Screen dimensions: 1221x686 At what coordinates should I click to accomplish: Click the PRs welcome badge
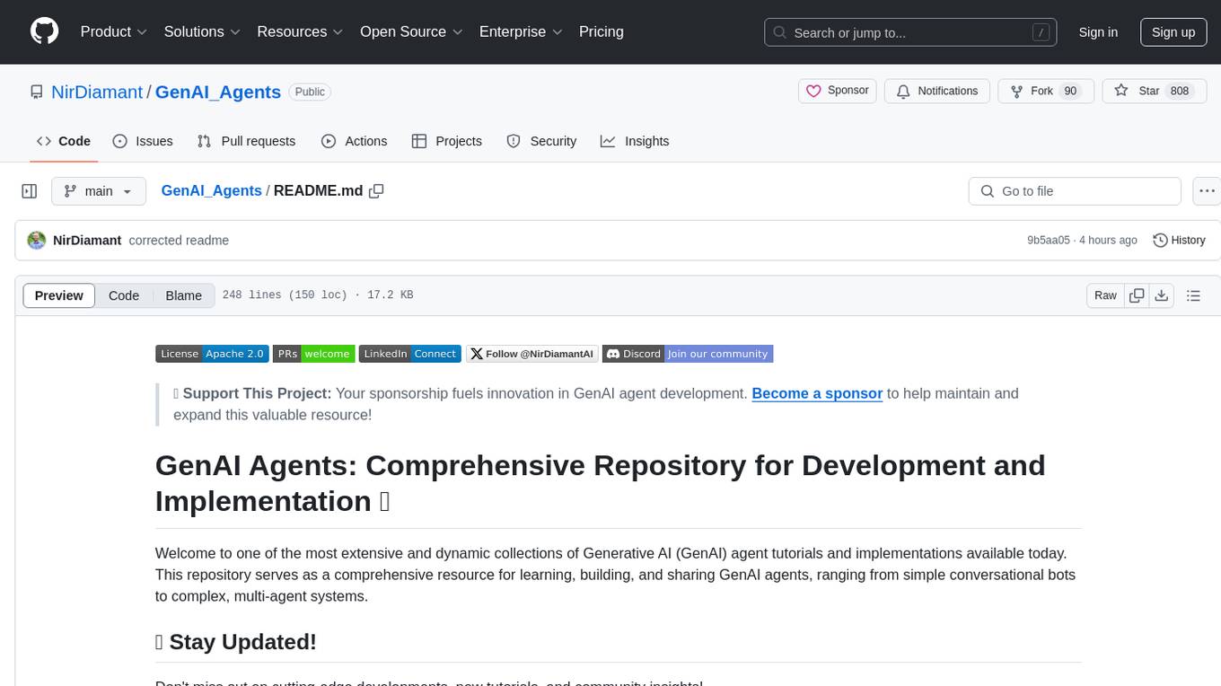click(x=313, y=354)
